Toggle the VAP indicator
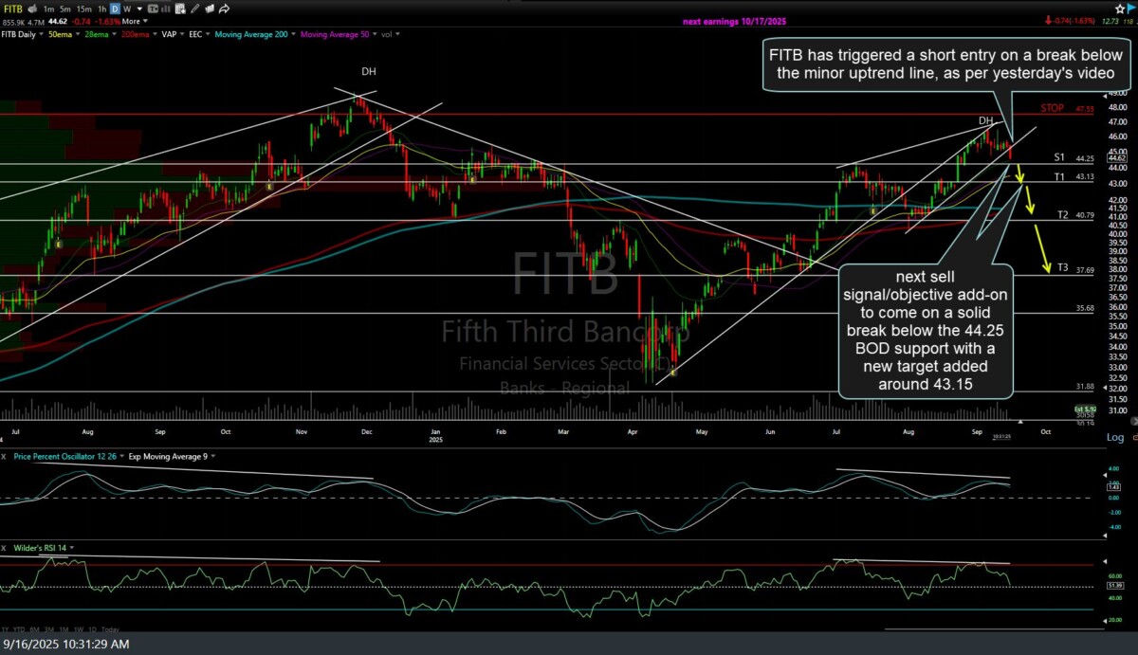This screenshot has width=1138, height=655. point(170,34)
